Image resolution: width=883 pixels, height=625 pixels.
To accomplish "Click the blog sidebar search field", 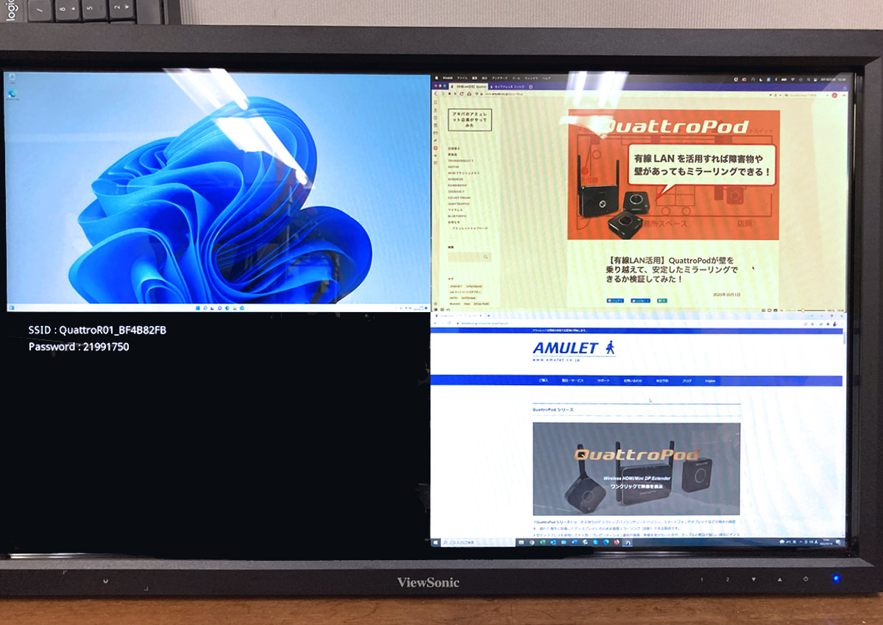I will (x=469, y=257).
